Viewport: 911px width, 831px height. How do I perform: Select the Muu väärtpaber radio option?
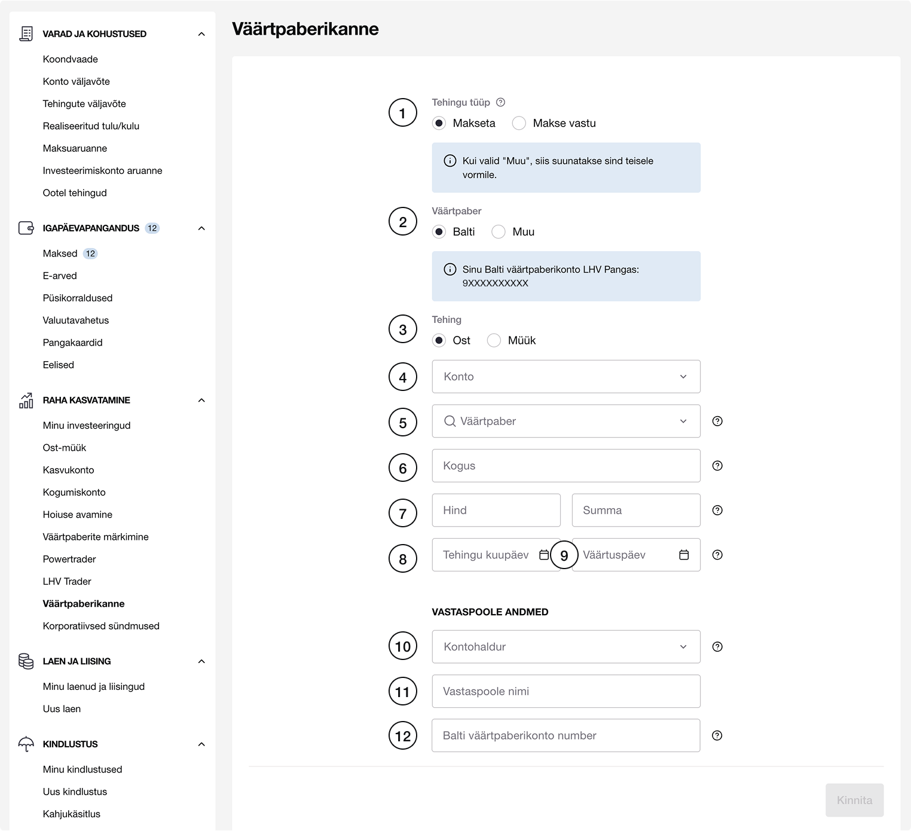tap(499, 232)
